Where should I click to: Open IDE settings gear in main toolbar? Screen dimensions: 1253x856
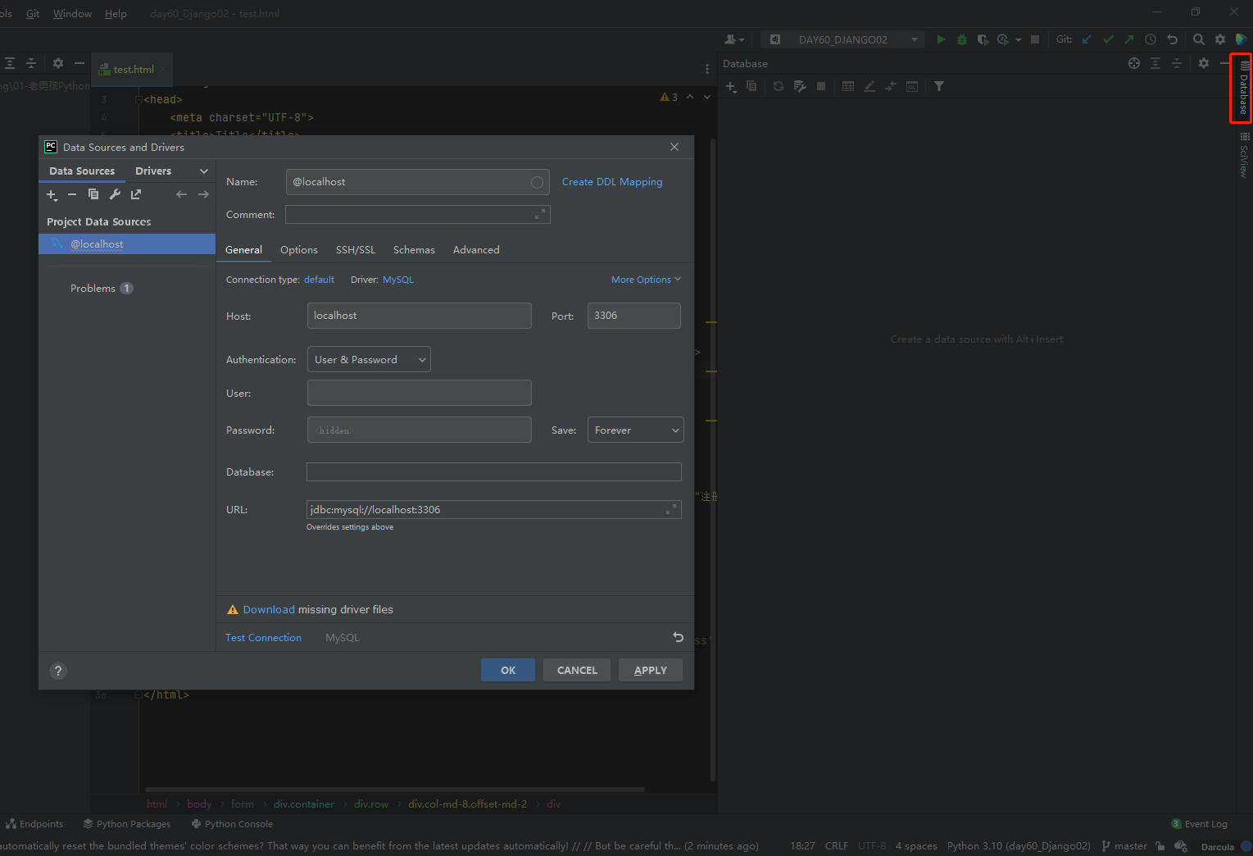[1220, 39]
